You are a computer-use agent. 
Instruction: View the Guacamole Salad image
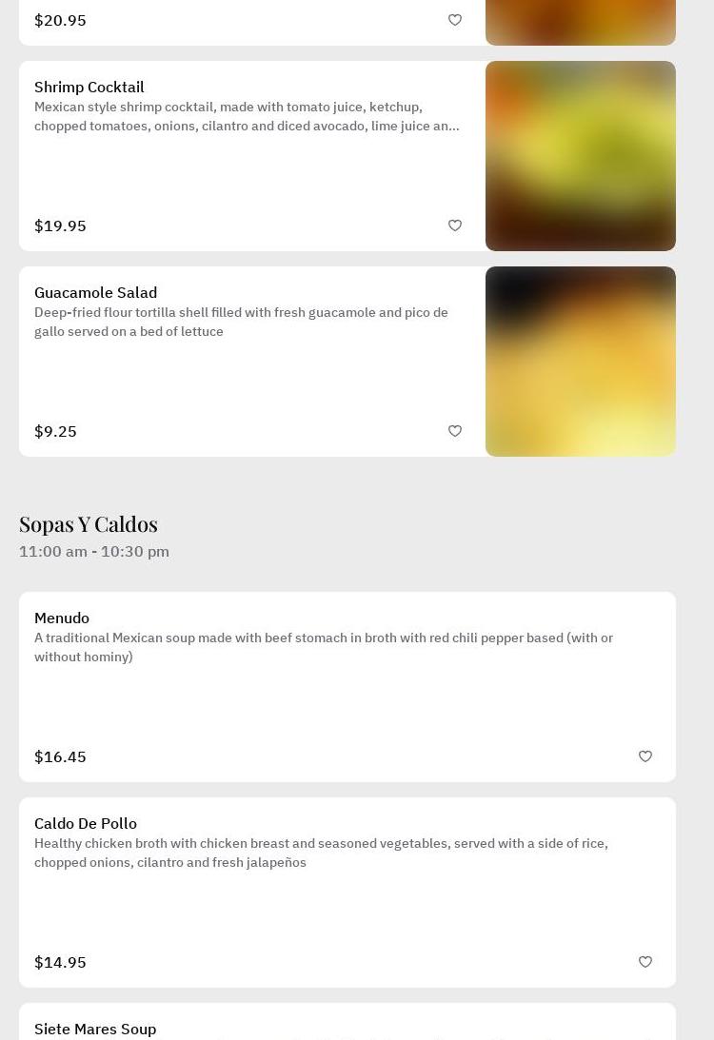[x=581, y=362]
